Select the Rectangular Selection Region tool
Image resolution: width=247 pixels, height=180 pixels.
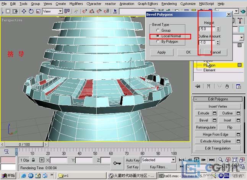[8, 11]
